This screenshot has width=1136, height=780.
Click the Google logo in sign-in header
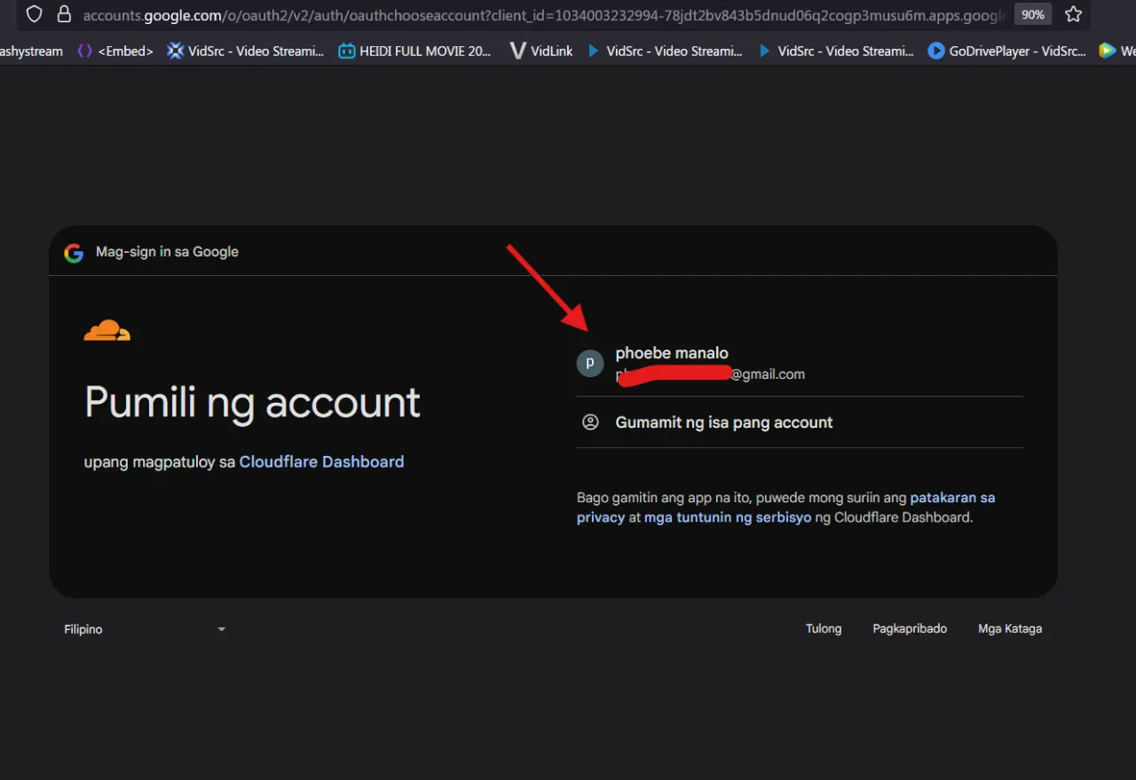point(74,252)
